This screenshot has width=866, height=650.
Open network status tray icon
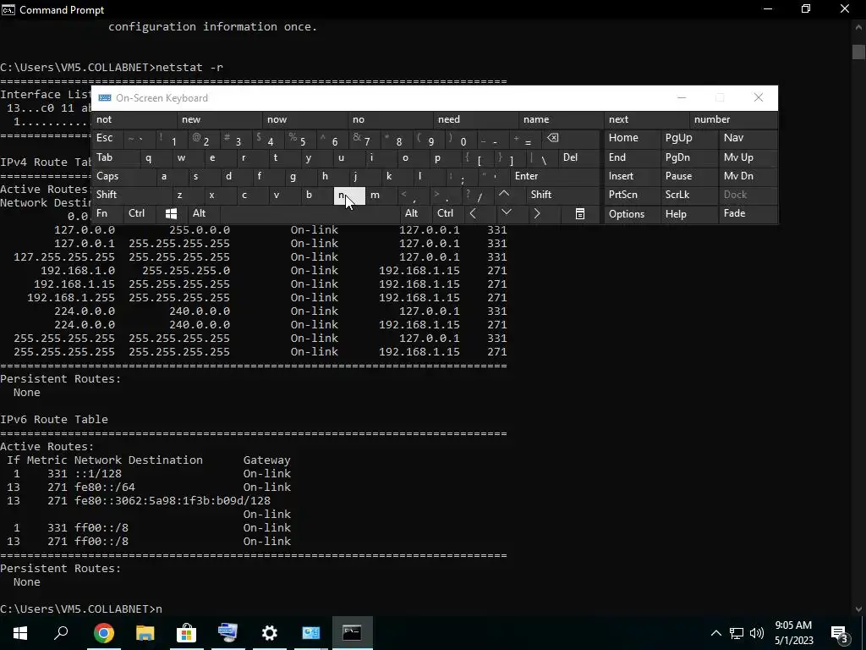tap(737, 633)
